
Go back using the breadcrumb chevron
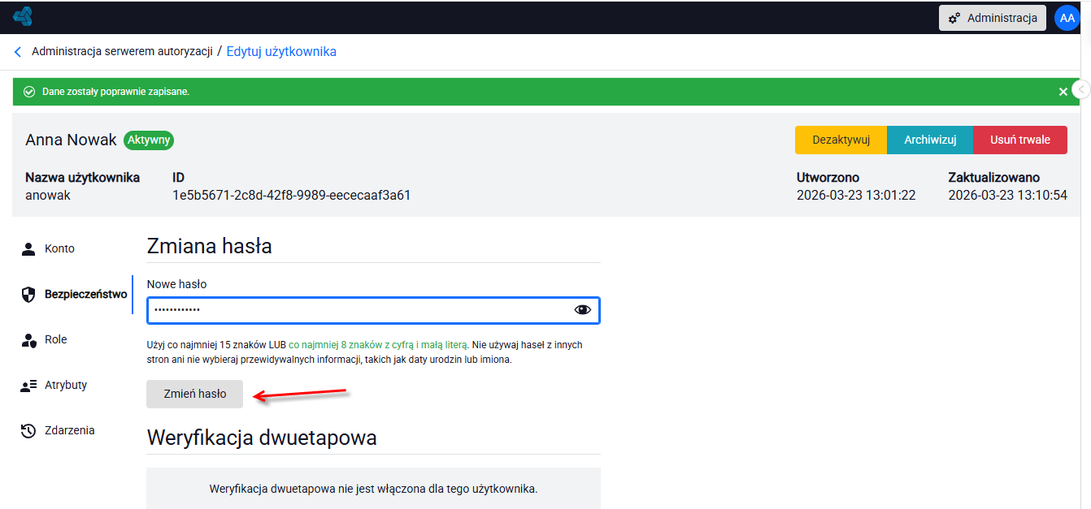tap(18, 52)
